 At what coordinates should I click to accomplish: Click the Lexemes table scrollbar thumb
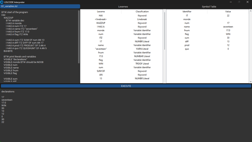tap(165, 31)
